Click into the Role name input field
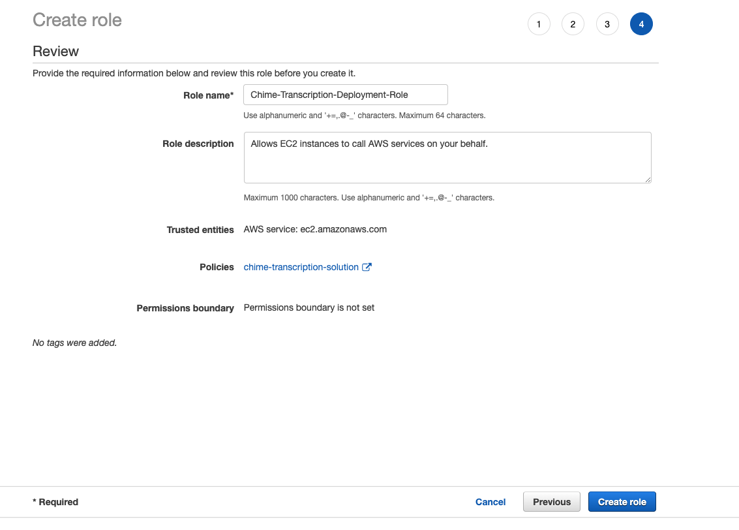 point(346,95)
